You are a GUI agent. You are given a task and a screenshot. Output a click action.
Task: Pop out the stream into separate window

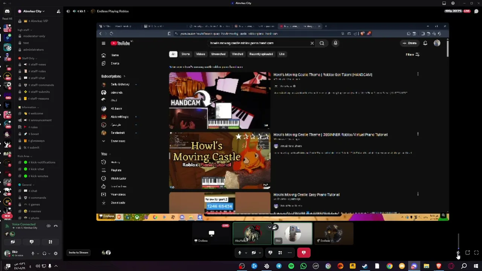467,253
